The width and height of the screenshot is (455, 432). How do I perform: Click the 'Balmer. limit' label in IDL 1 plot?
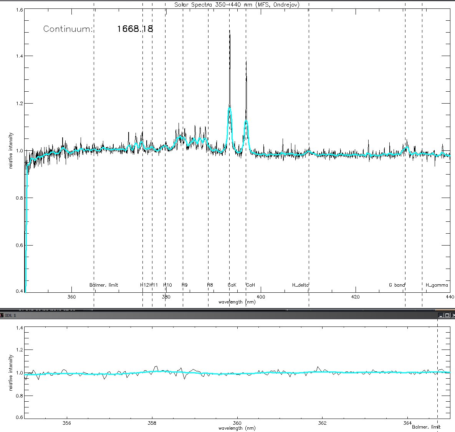(x=426, y=427)
